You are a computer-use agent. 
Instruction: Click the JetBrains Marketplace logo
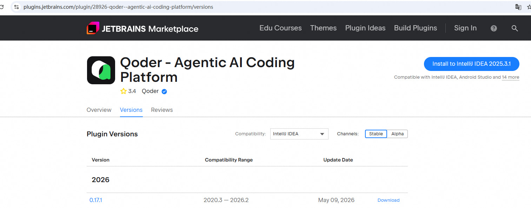tap(142, 28)
